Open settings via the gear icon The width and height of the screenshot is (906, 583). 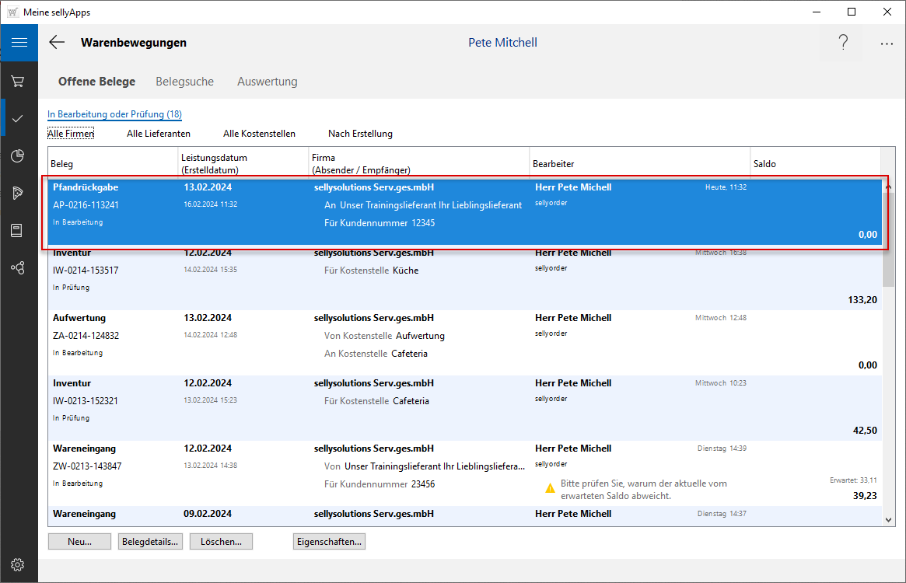(19, 564)
